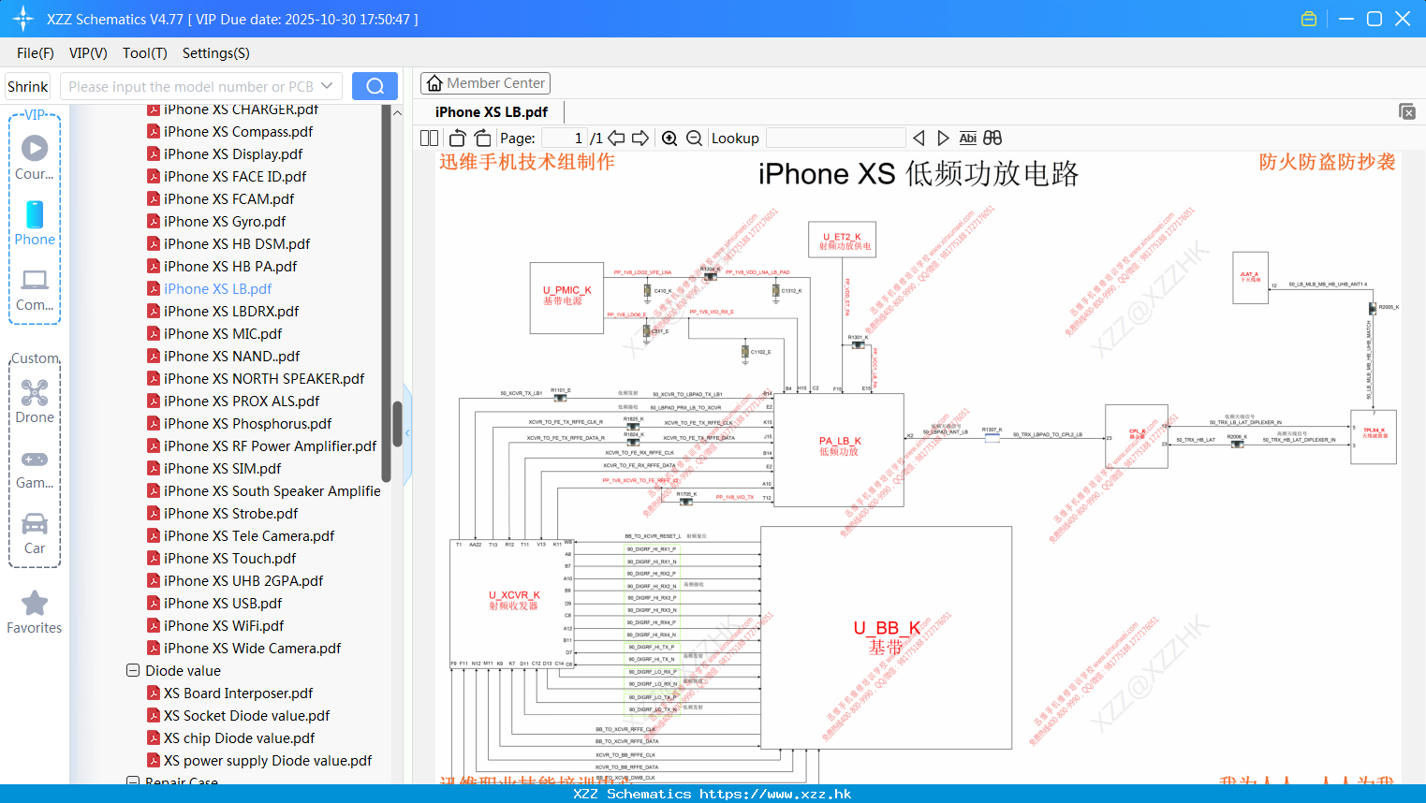Viewport: 1426px width, 803px height.
Task: Toggle whole-word match Abi icon
Action: point(967,138)
